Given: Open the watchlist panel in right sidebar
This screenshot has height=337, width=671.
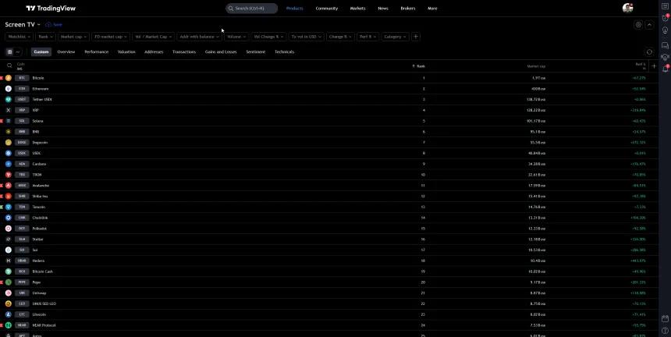Looking at the screenshot, I should 665,6.
